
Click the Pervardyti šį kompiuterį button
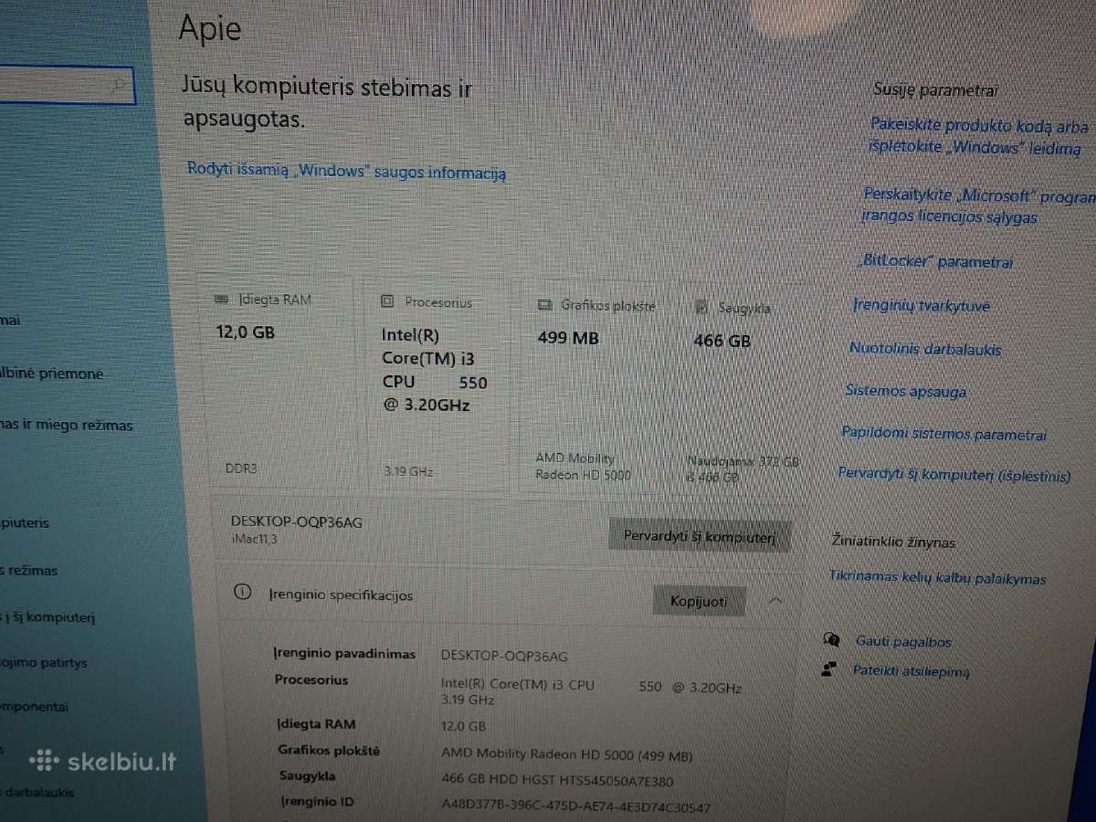pyautogui.click(x=699, y=536)
